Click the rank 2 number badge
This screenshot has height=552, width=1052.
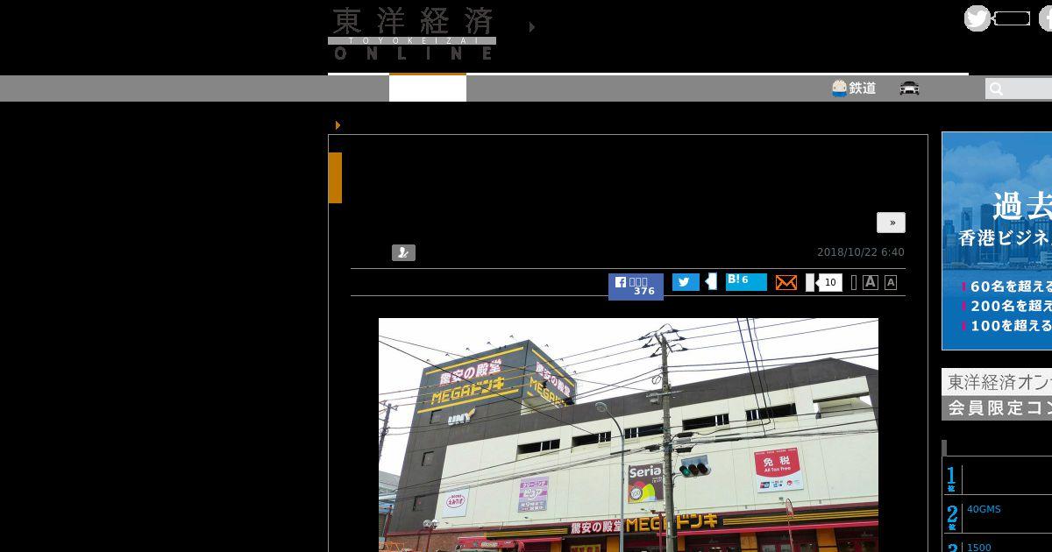tap(952, 517)
